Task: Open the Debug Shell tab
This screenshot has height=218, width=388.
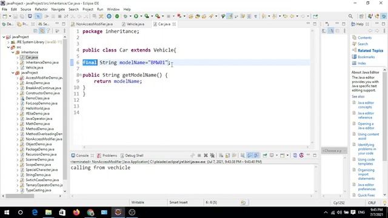Action: (132, 156)
